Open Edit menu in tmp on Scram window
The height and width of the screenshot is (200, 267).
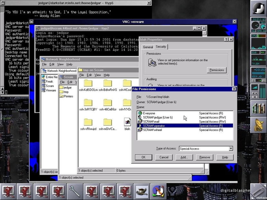[x=89, y=75]
